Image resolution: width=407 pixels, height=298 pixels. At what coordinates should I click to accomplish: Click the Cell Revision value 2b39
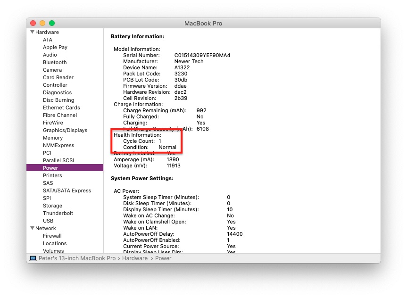(181, 98)
